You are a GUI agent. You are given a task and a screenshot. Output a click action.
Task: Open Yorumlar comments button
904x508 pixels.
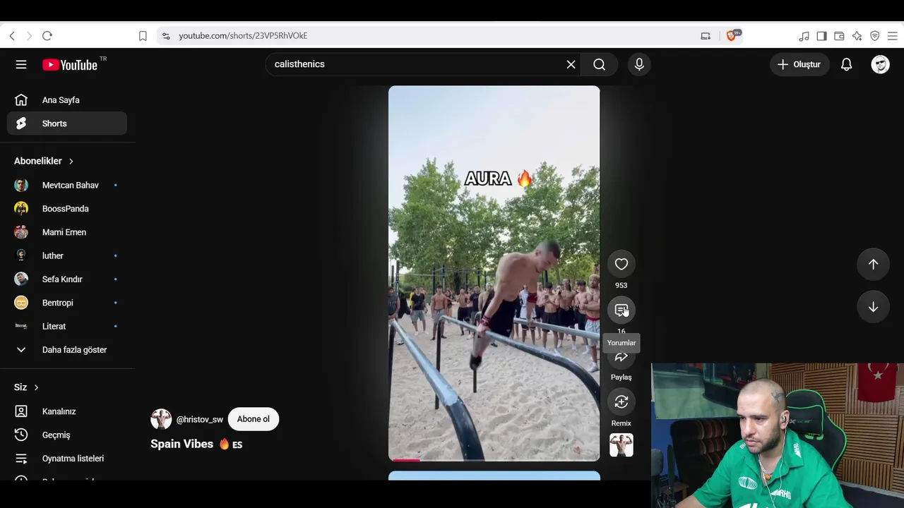tap(621, 310)
